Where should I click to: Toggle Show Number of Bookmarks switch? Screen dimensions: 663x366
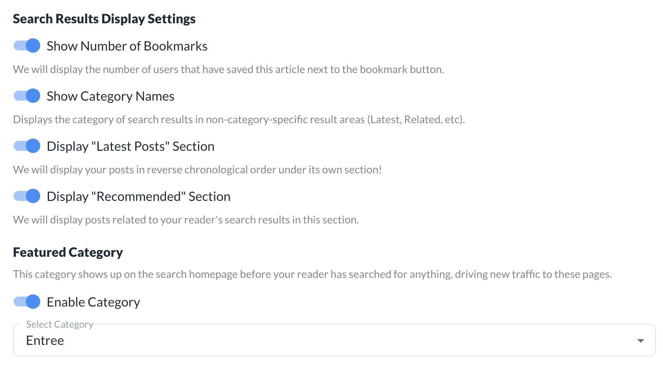27,45
